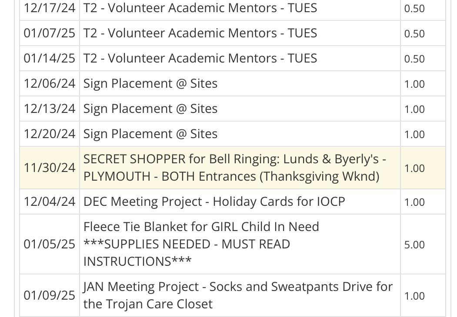Click the hours value for 01/09/25
Image resolution: width=457 pixels, height=317 pixels.
tap(414, 296)
